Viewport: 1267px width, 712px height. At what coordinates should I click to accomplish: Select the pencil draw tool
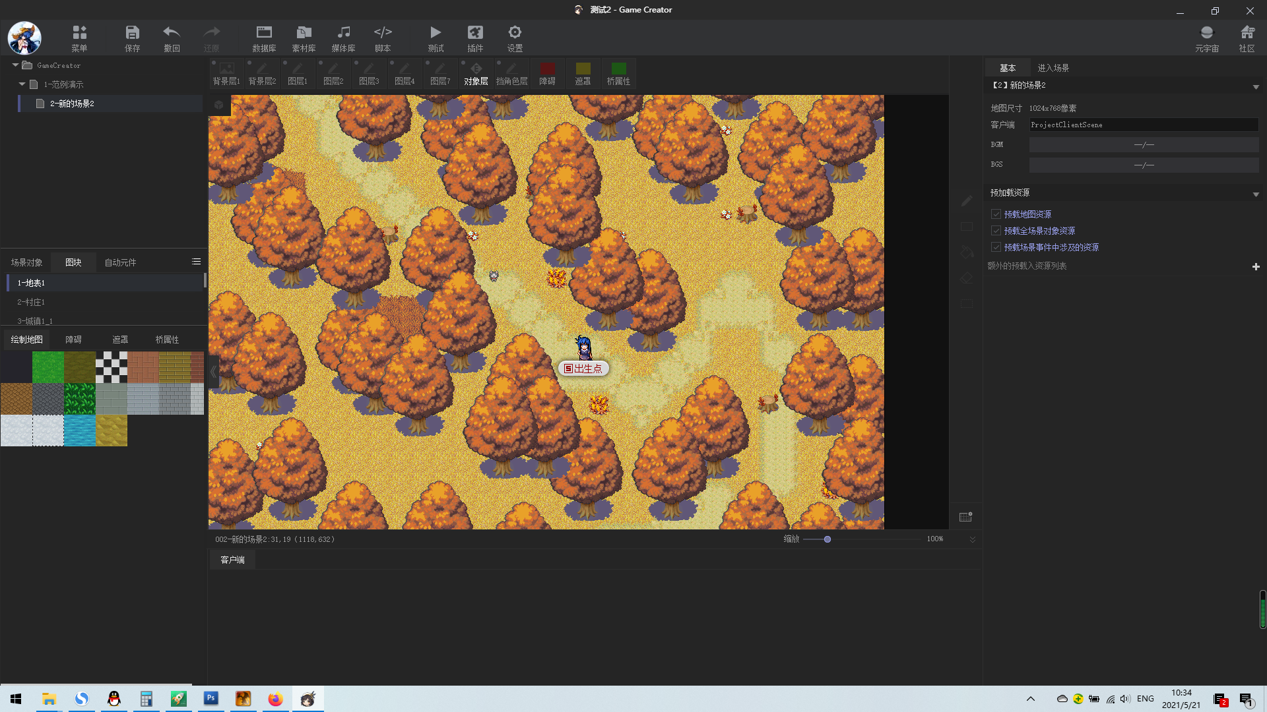click(x=967, y=200)
